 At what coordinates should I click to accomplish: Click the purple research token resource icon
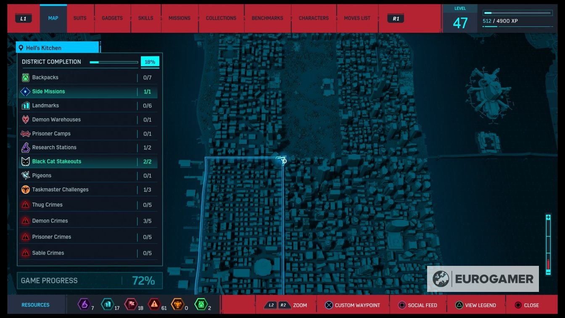pyautogui.click(x=84, y=304)
